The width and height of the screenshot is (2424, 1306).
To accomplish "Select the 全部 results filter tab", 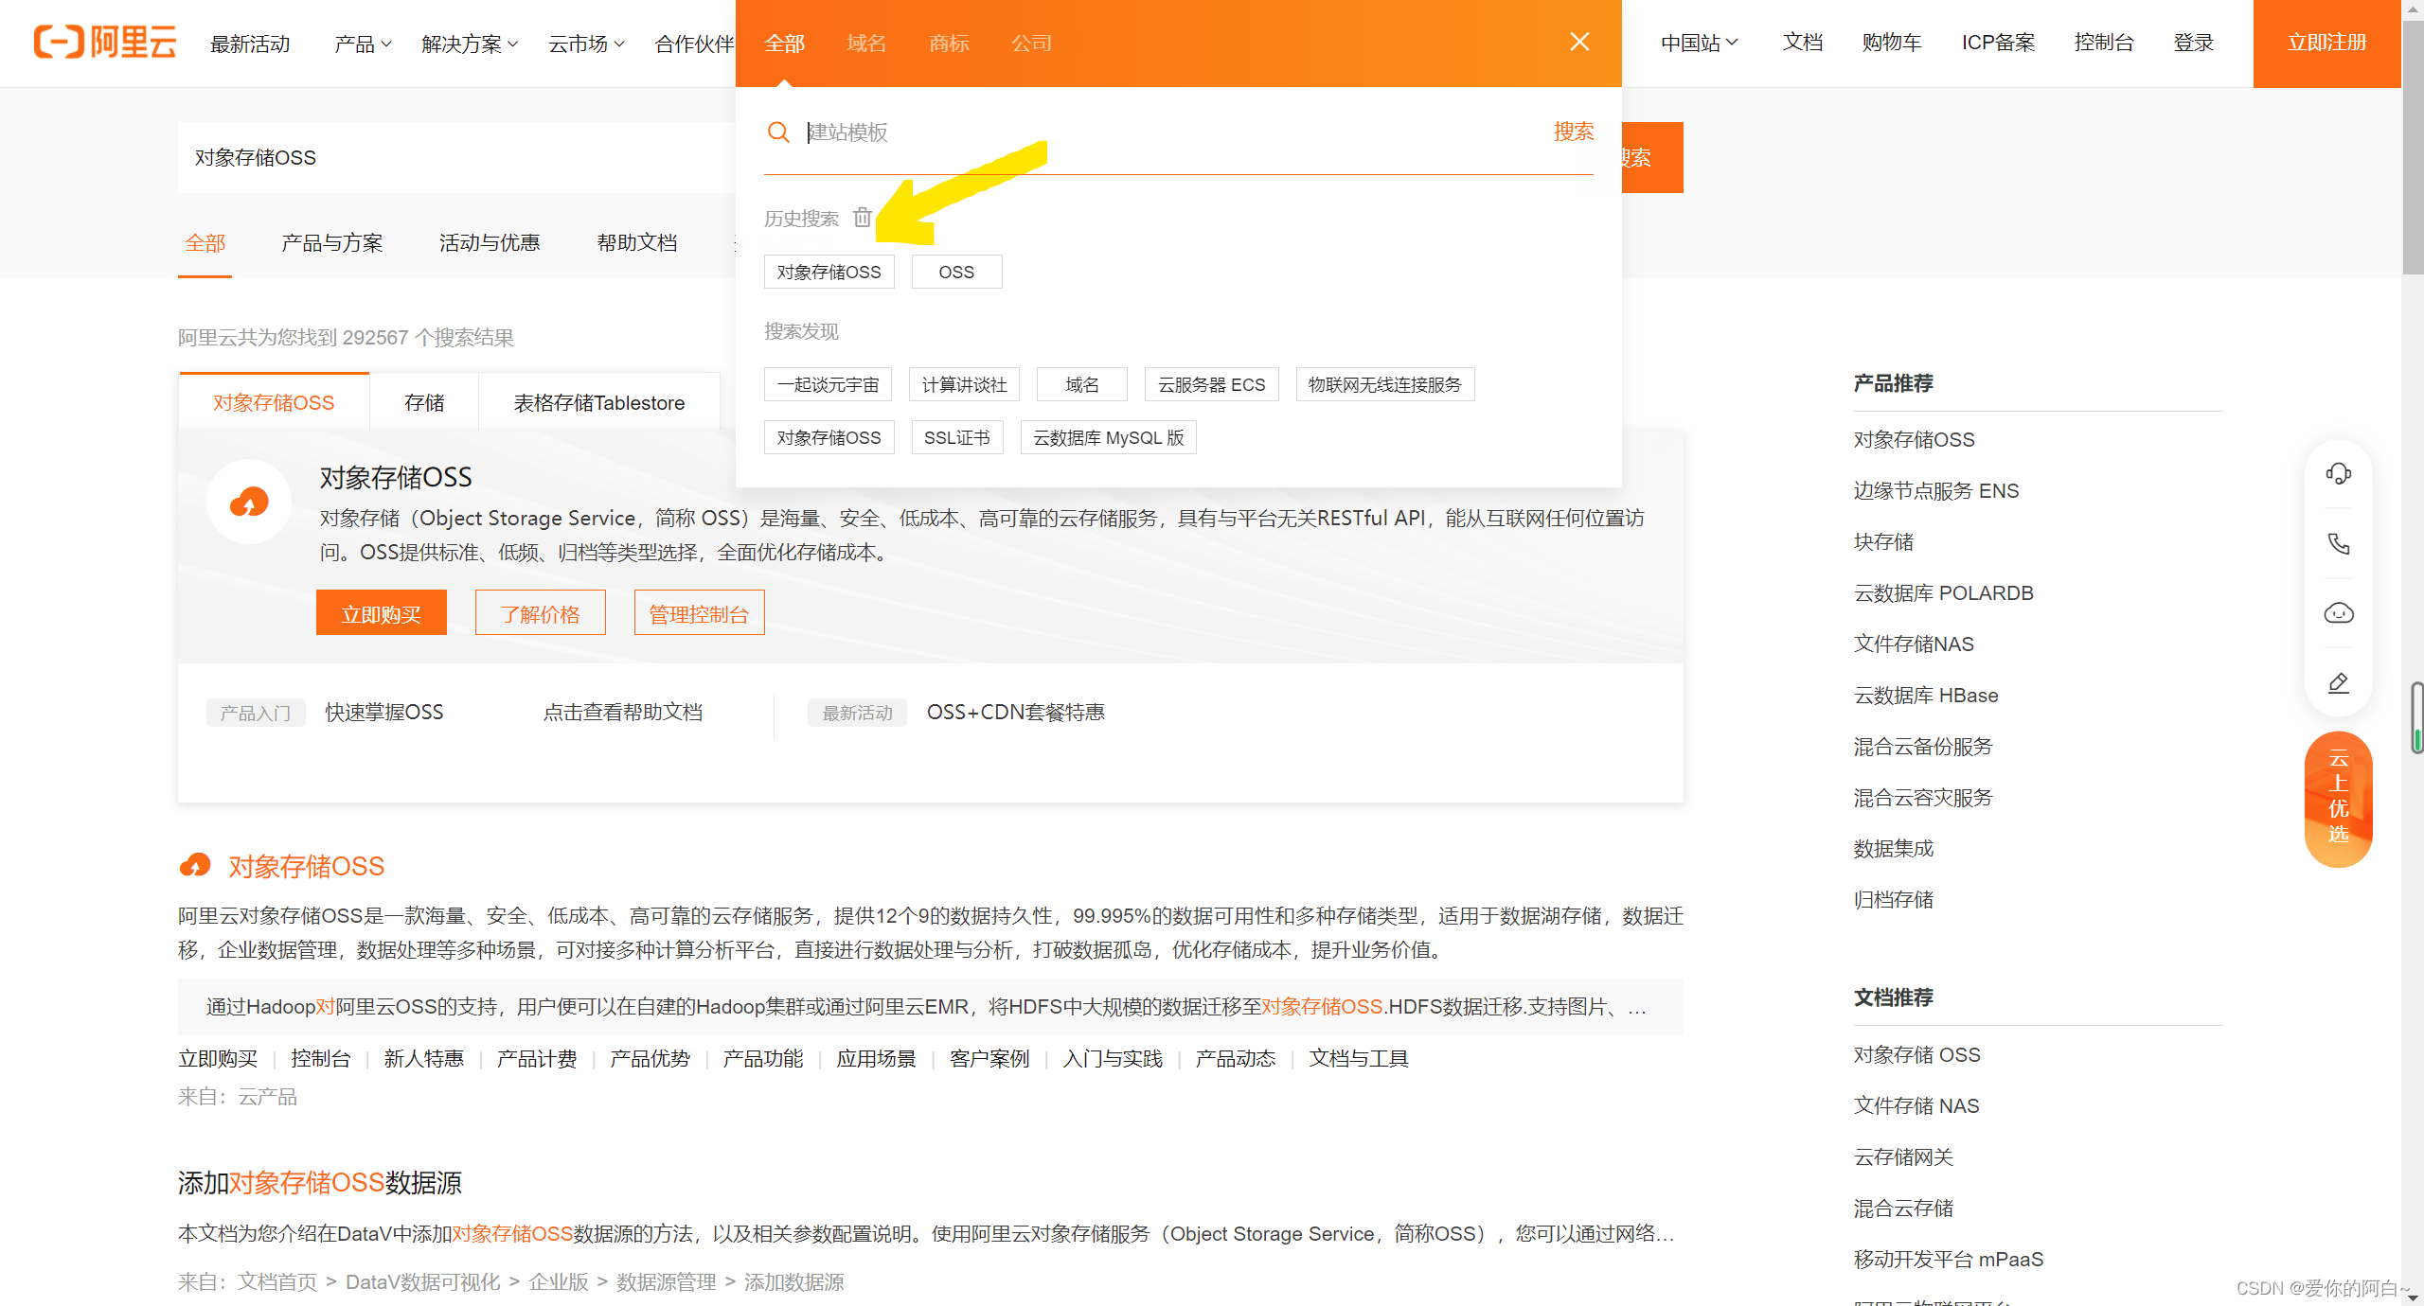I will coord(205,243).
